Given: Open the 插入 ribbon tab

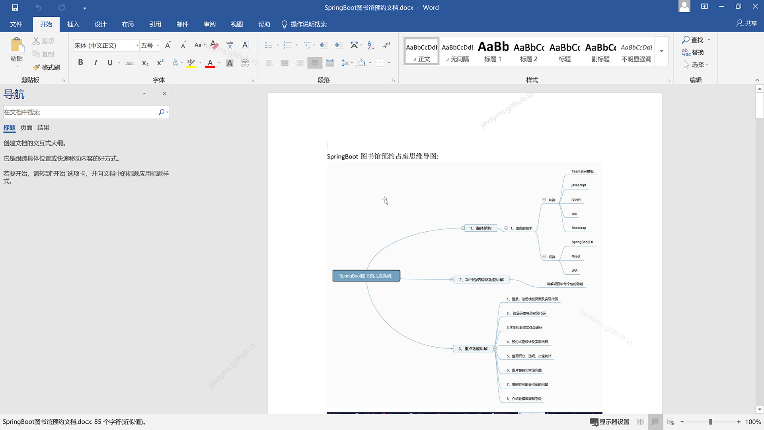Looking at the screenshot, I should 73,24.
